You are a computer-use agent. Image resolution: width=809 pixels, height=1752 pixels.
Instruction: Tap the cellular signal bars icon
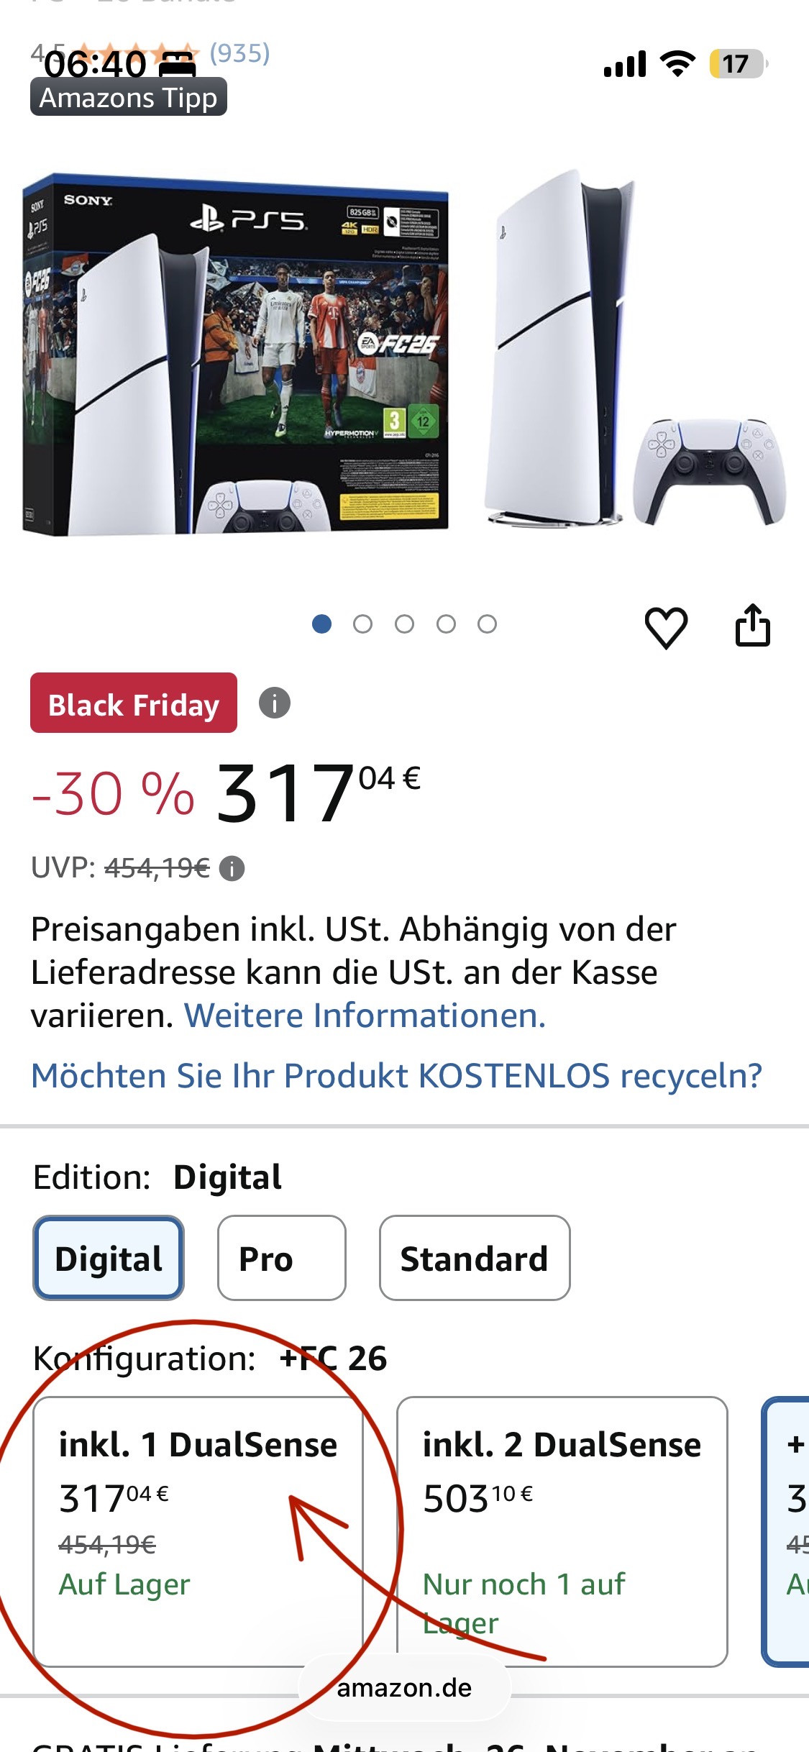click(625, 64)
